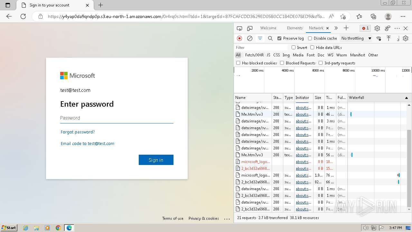
Task: Clear the network log
Action: coord(250,38)
